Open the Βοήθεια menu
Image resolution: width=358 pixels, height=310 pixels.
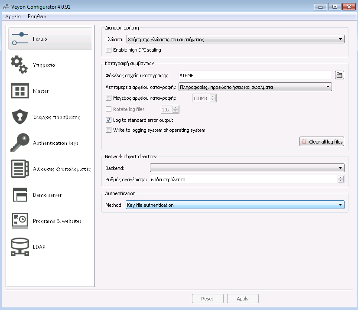point(37,16)
